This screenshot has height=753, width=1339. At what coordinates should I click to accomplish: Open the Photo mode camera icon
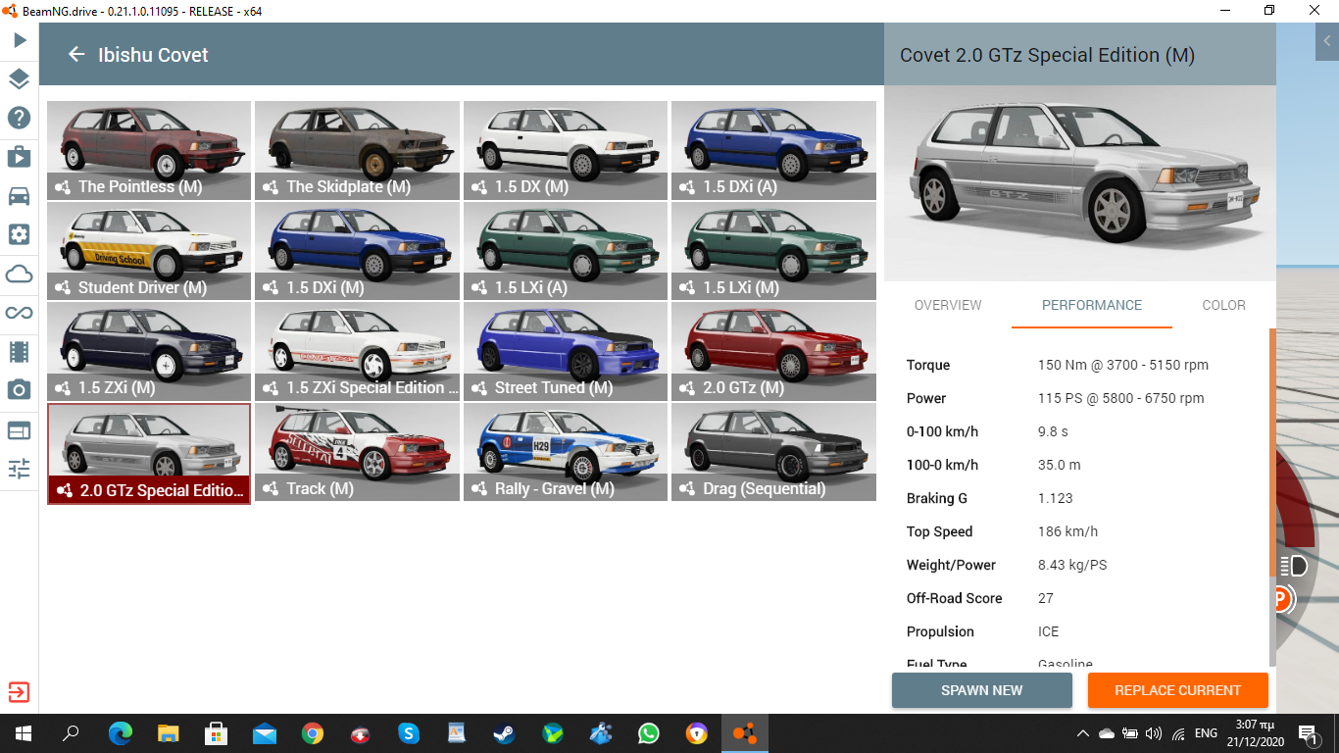[20, 390]
